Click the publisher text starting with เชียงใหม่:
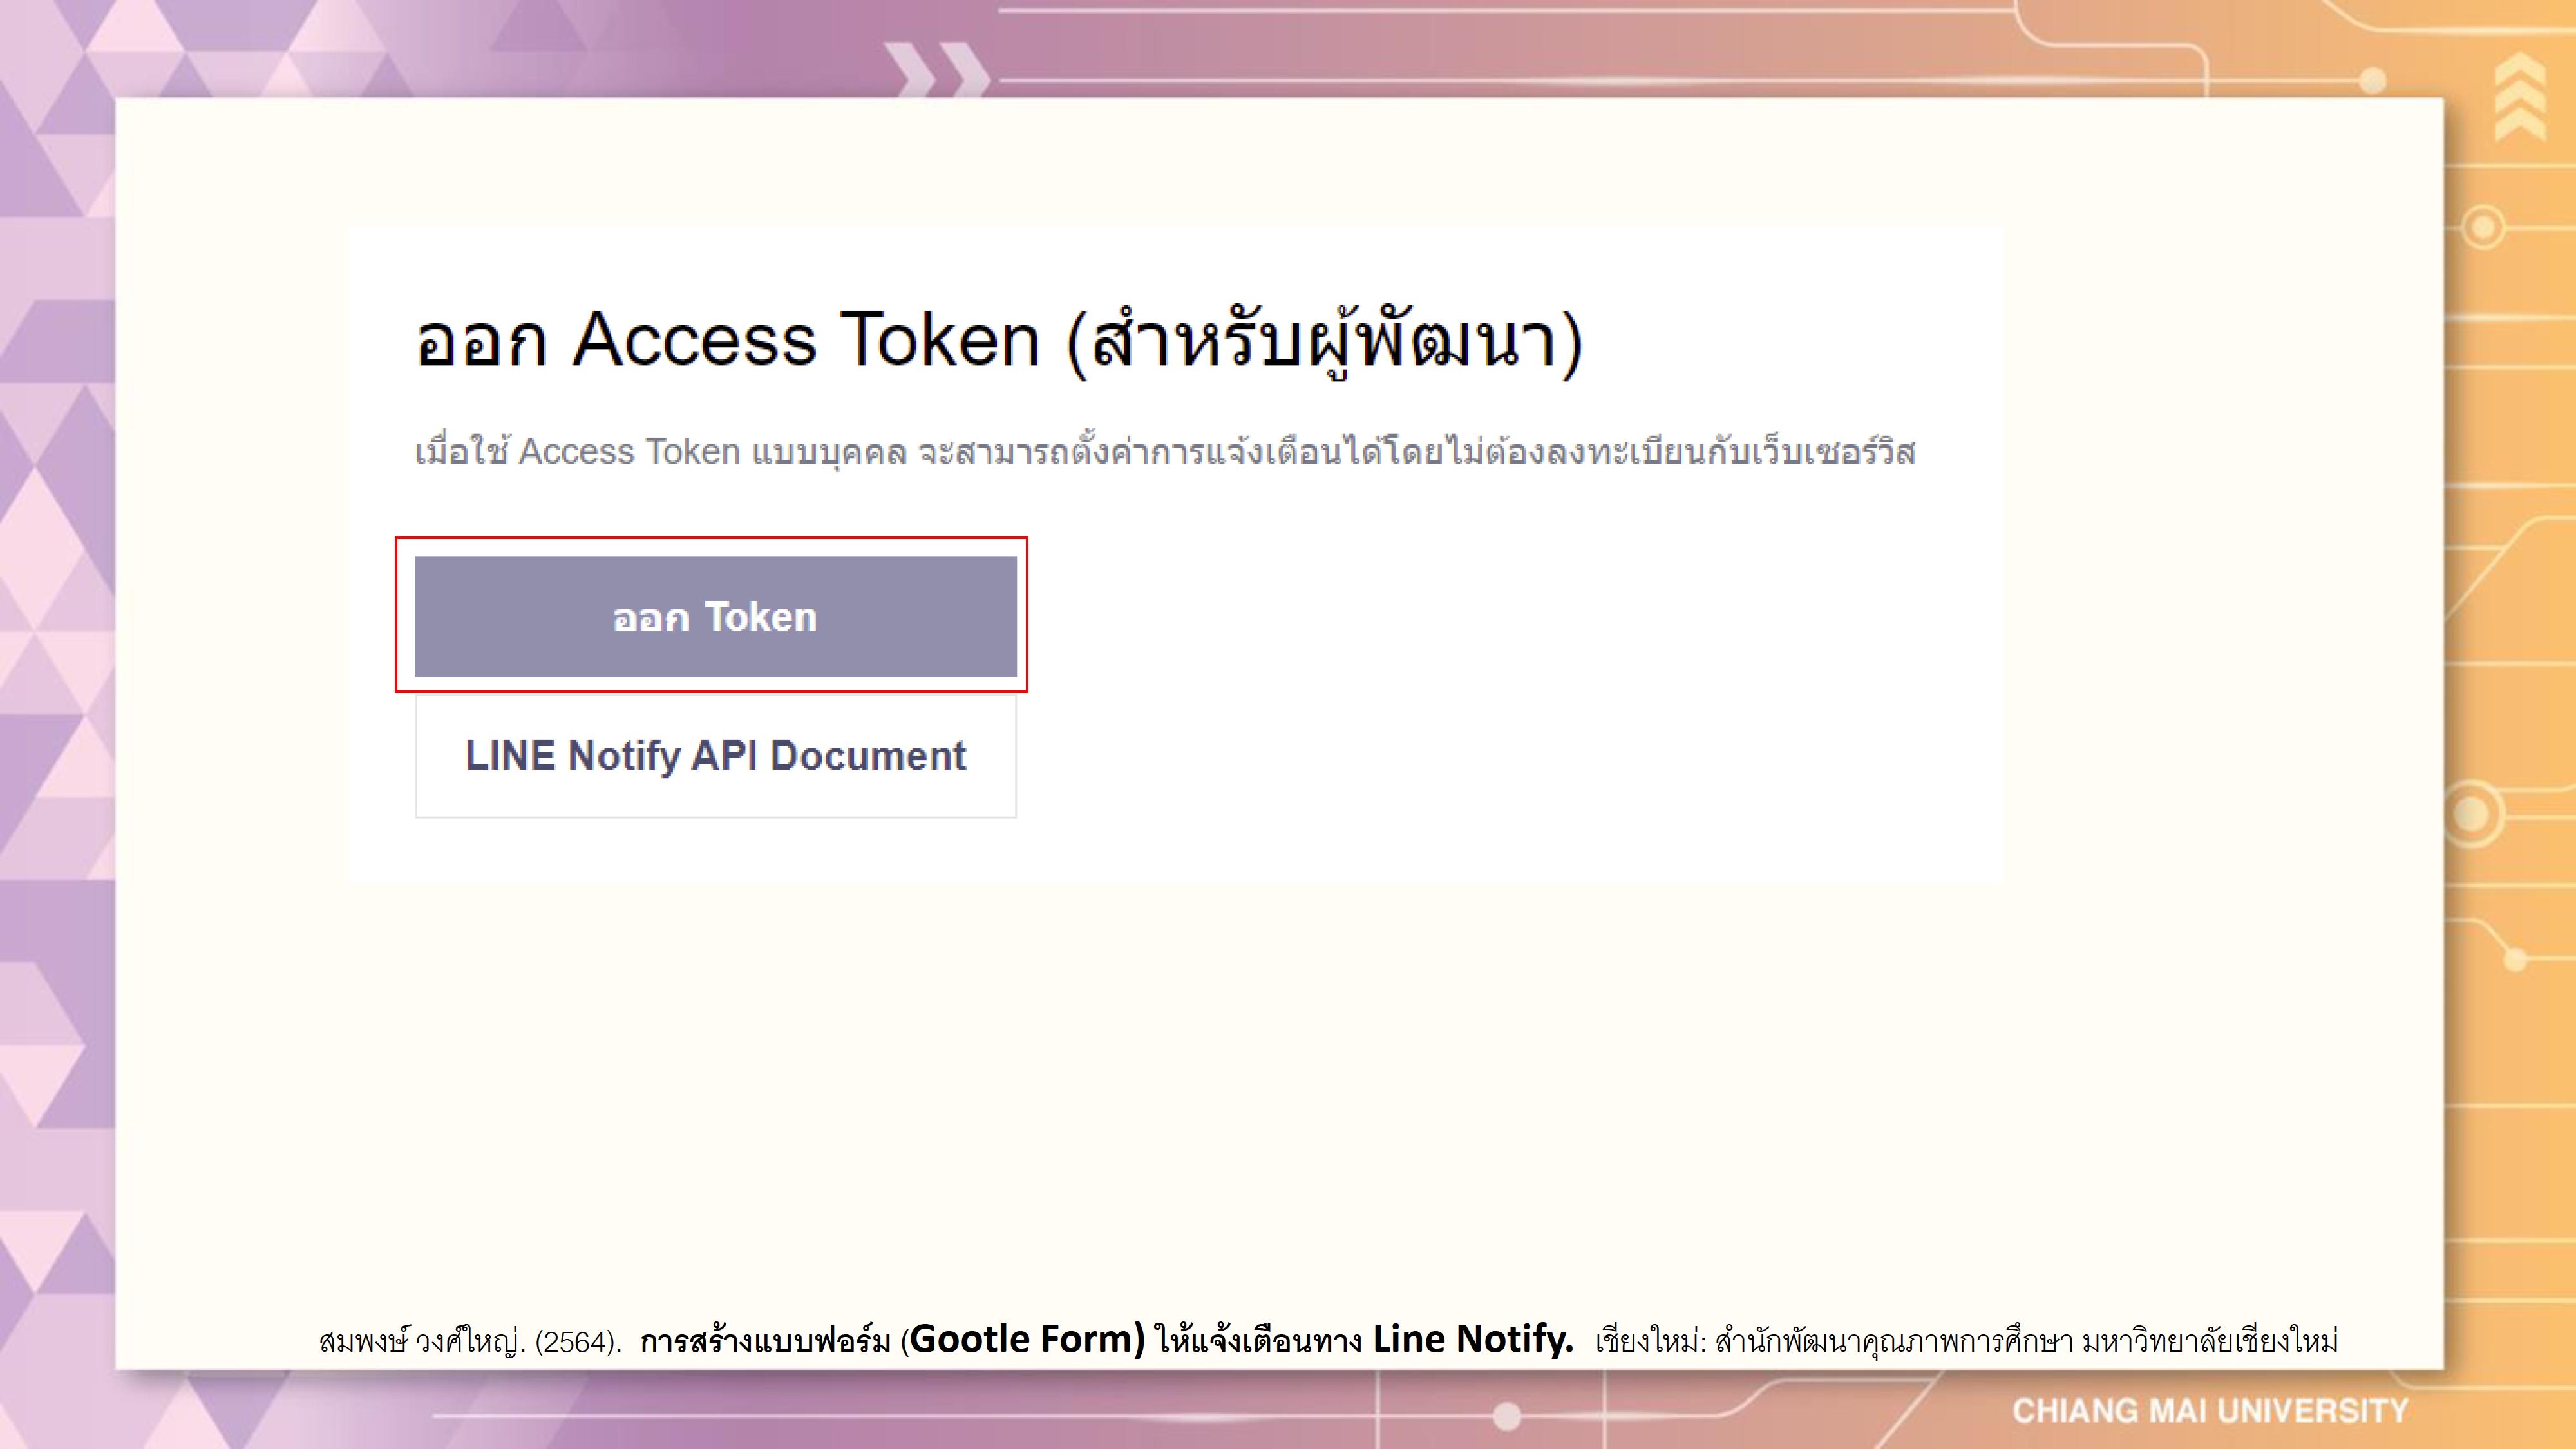 pyautogui.click(x=1966, y=1340)
